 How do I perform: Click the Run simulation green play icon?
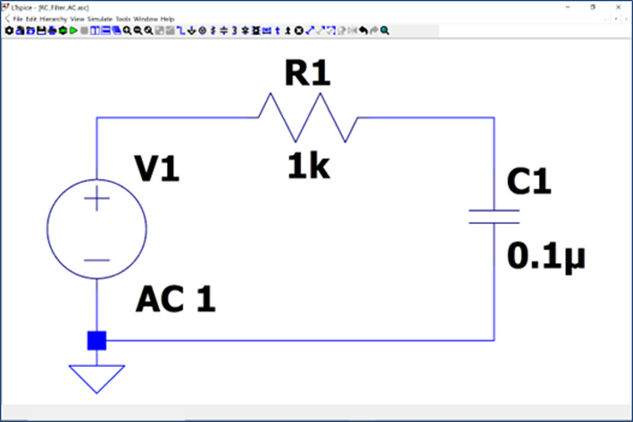[x=74, y=31]
